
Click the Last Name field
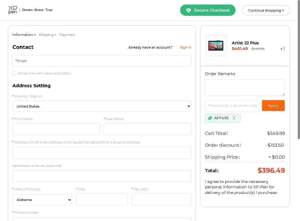[x=148, y=129]
